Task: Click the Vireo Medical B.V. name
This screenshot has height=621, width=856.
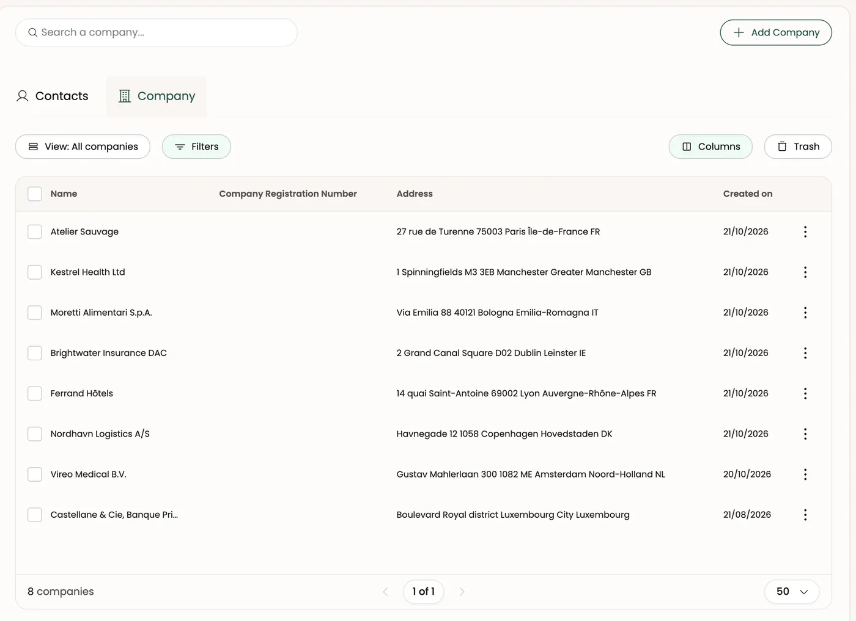Action: tap(88, 474)
